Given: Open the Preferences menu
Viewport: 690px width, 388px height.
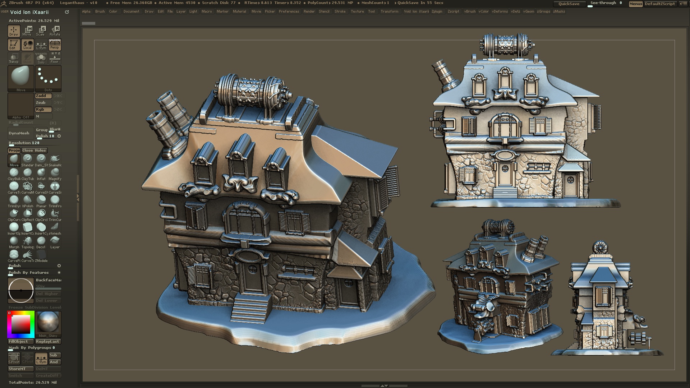Looking at the screenshot, I should coord(289,11).
